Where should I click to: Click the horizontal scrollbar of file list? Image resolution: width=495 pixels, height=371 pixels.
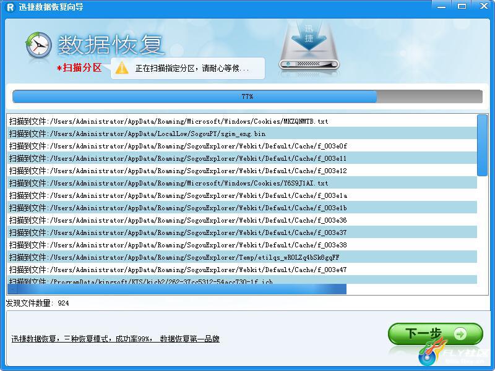coord(177,289)
